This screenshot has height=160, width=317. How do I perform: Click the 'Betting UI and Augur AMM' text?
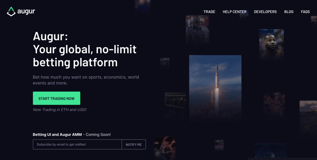(x=57, y=134)
